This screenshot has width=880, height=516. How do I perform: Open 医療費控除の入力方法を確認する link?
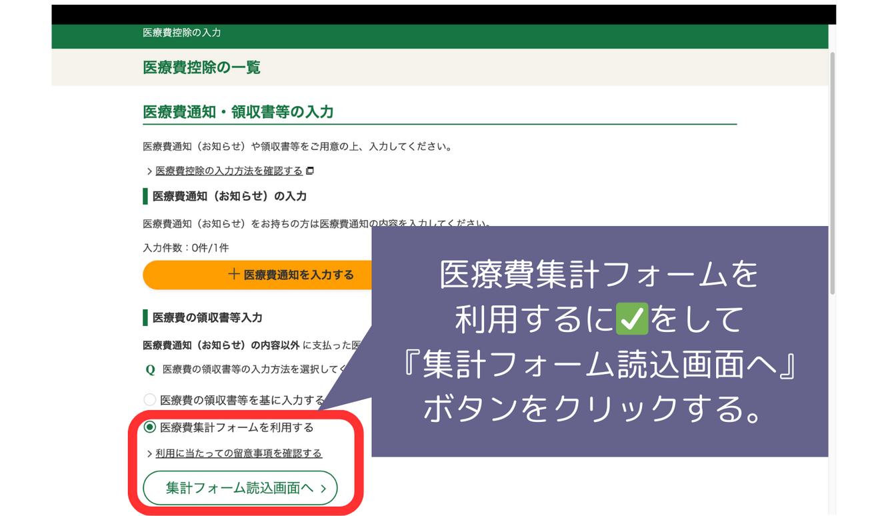pyautogui.click(x=229, y=171)
